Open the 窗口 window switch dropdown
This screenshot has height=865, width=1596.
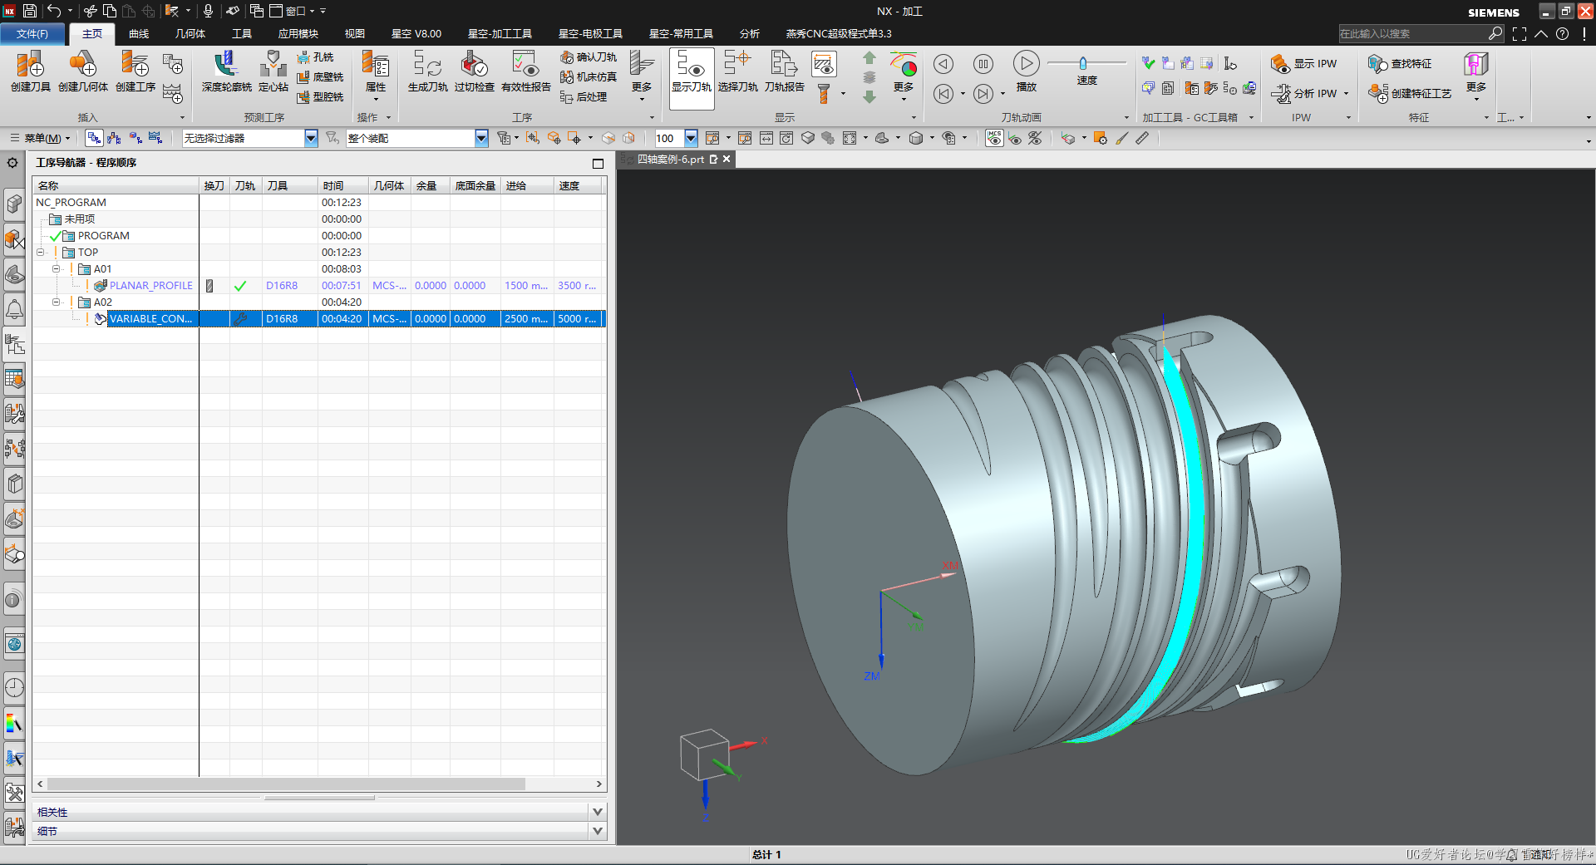click(300, 11)
